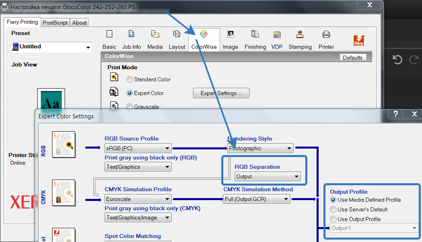
Task: Open the Job Info section icon
Action: click(131, 34)
